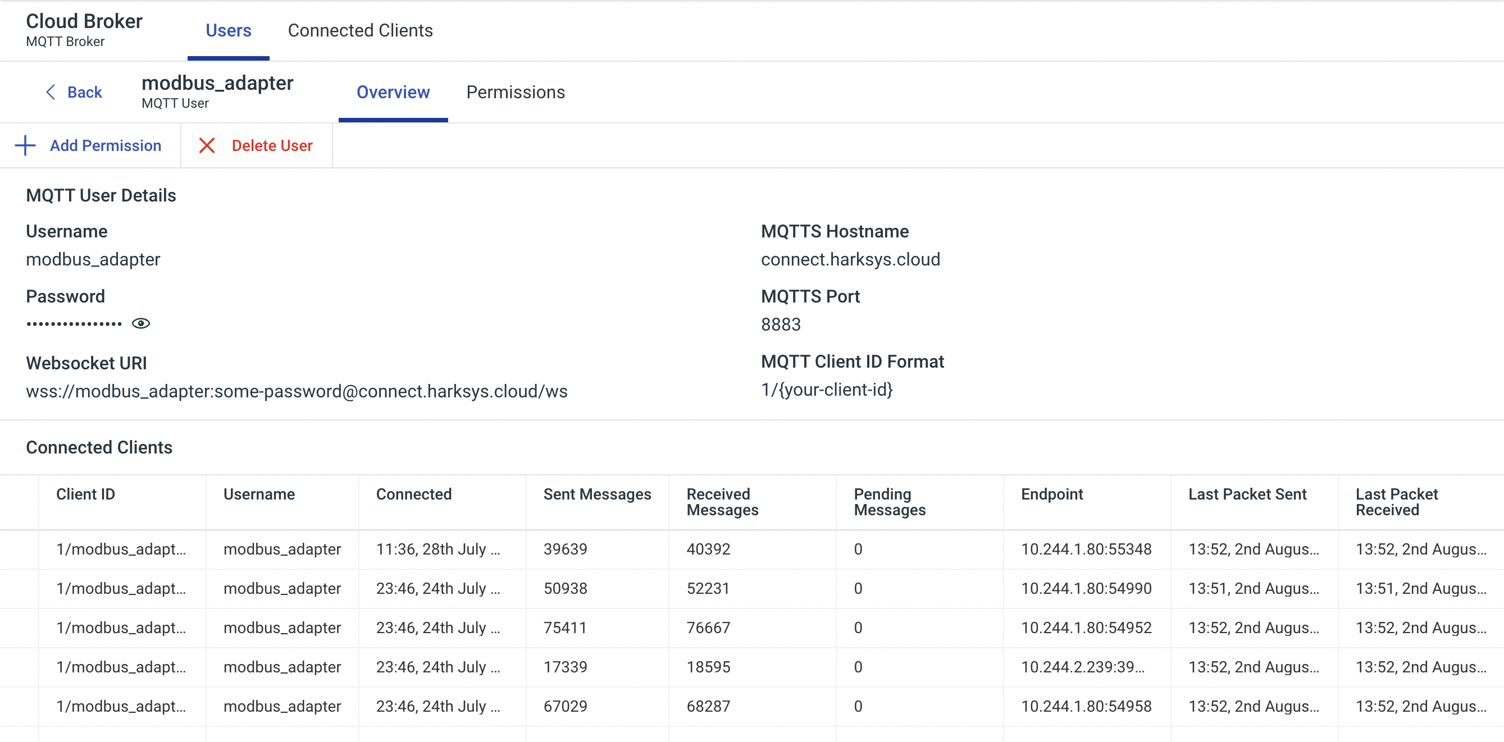This screenshot has width=1504, height=742.
Task: Click sent messages value 50938
Action: point(565,589)
